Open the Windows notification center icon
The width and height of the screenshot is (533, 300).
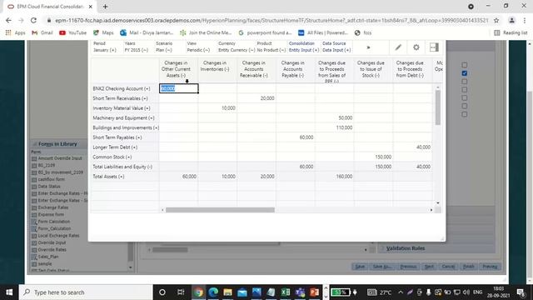point(521,292)
